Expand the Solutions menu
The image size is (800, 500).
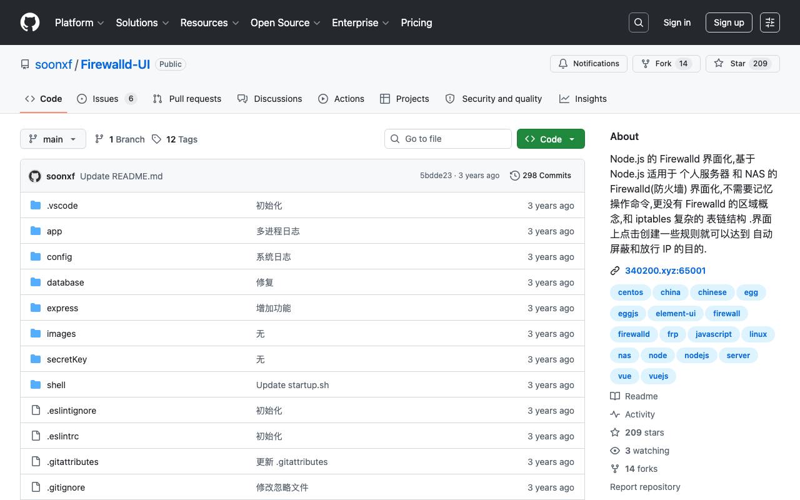tap(142, 22)
